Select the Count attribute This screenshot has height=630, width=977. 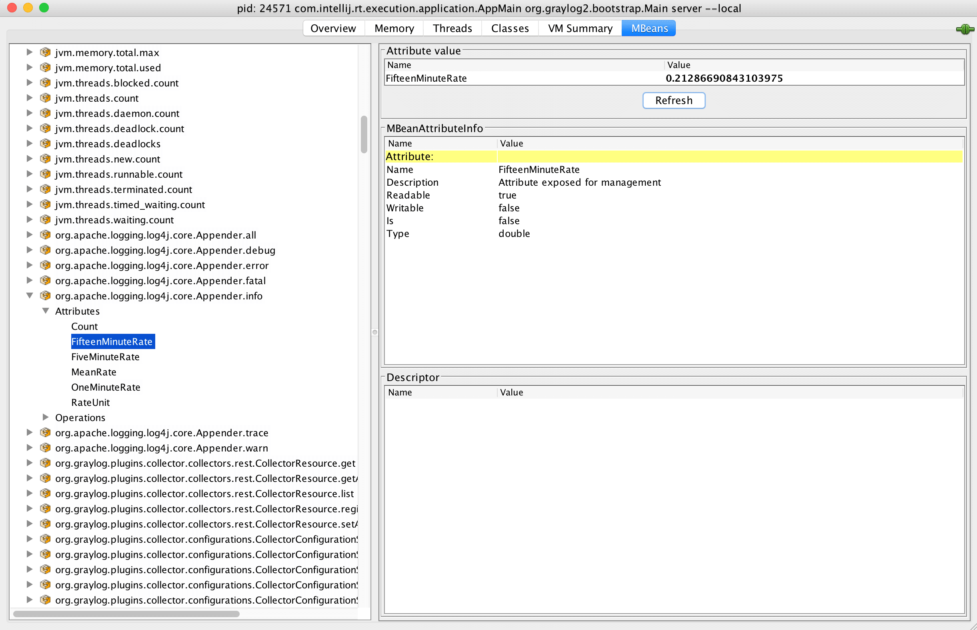(84, 327)
